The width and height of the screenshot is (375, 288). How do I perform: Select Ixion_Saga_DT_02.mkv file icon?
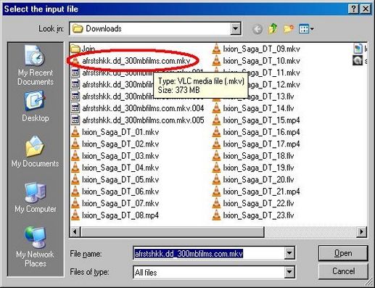click(75, 144)
